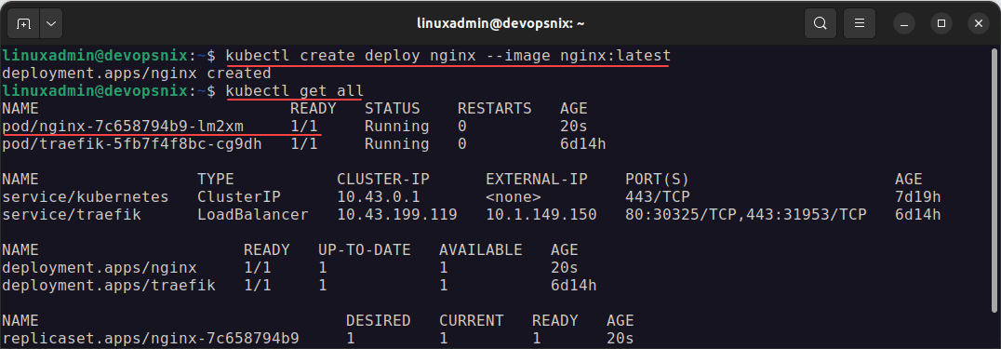The width and height of the screenshot is (1001, 349).
Task: Click the 20s age of the replicaset
Action: (620, 338)
